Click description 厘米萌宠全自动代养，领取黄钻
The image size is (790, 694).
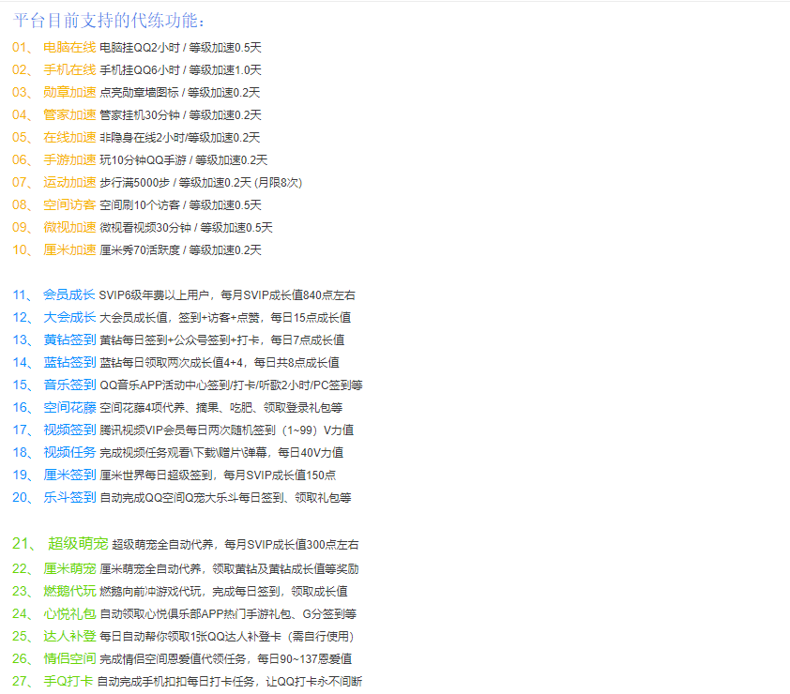click(229, 569)
